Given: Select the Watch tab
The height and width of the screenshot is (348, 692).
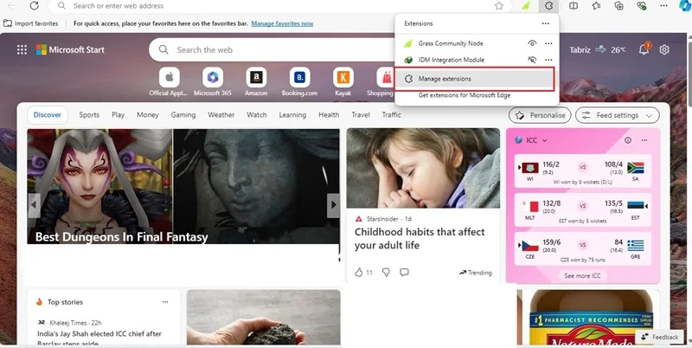Looking at the screenshot, I should tap(256, 115).
